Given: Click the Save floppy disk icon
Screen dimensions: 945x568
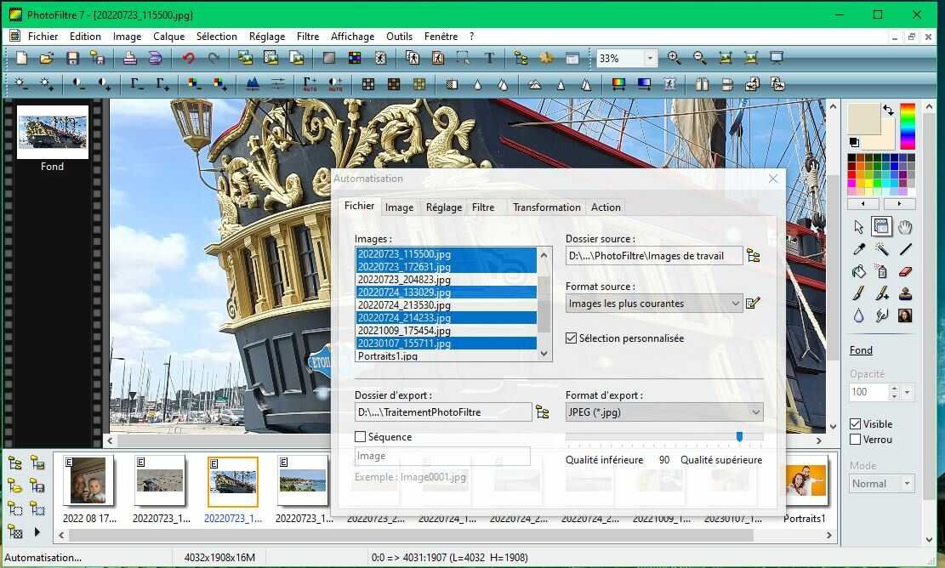Looking at the screenshot, I should click(x=72, y=58).
